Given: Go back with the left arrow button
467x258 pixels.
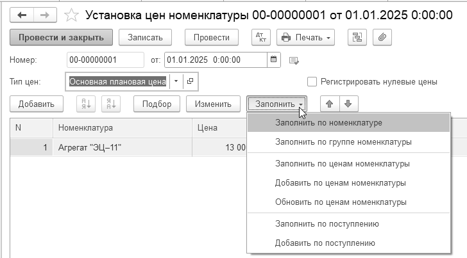Looking at the screenshot, I should point(22,15).
